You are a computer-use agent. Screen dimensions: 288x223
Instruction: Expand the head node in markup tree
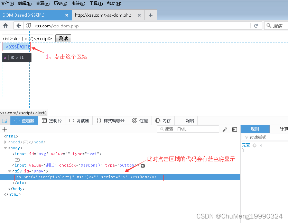tap(5, 142)
